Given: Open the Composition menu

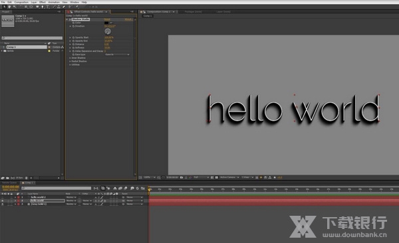Looking at the screenshot, I should (x=21, y=2).
